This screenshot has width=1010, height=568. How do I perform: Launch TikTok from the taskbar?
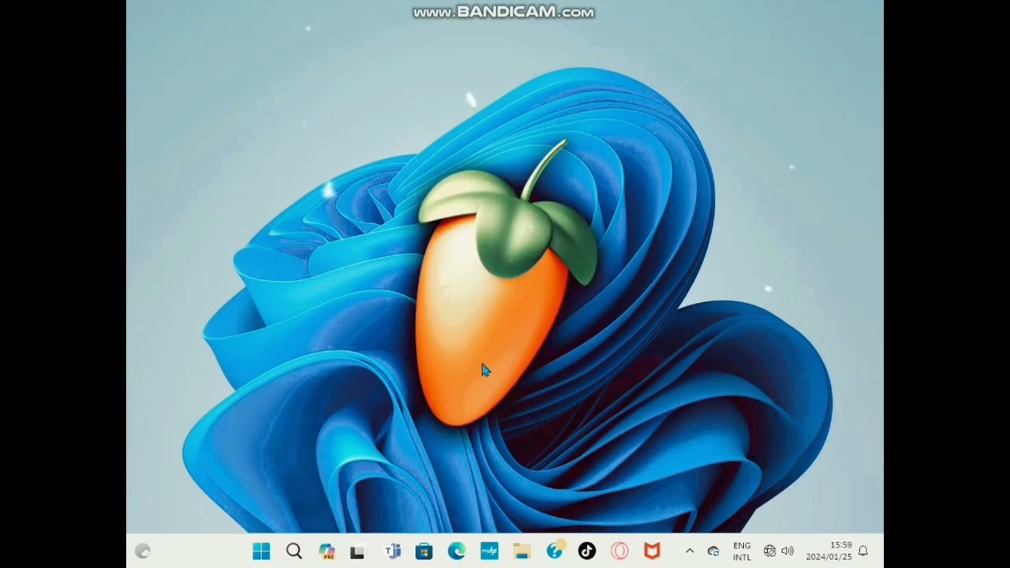click(587, 551)
